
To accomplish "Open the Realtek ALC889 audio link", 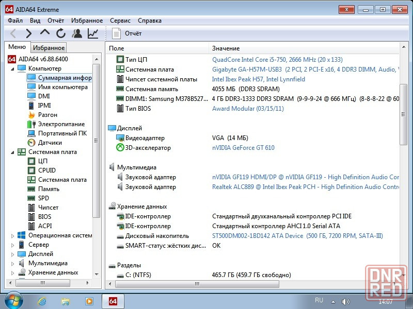I will click(306, 187).
